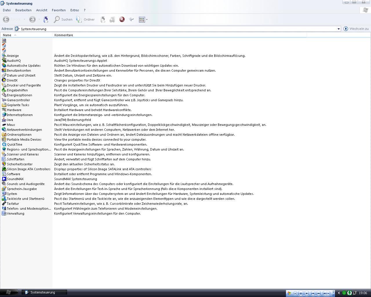
Task: Click the Suchen search button
Action: pyautogui.click(x=63, y=19)
